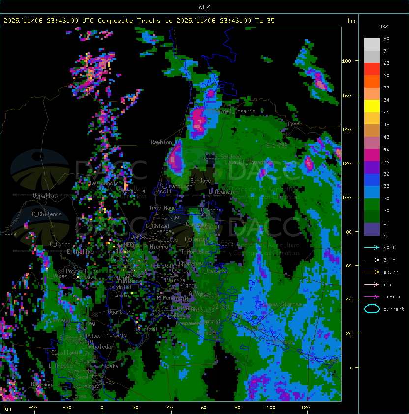Click the 'E_1-736' map label
This screenshot has height=414, width=409.
pos(277,145)
